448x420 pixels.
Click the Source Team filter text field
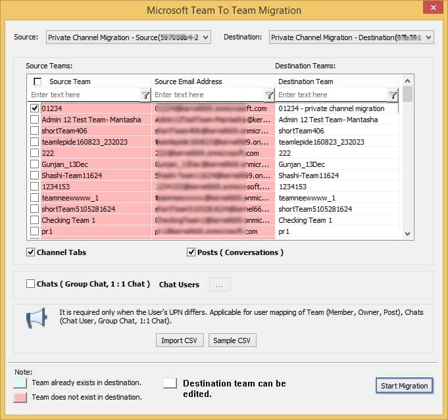click(85, 95)
